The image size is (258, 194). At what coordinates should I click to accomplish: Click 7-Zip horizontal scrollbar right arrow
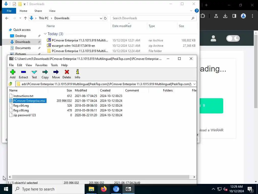point(194,177)
